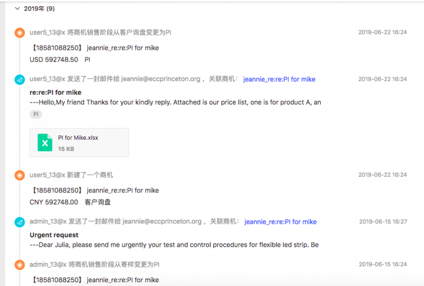Select USD 592748.50 PI opportunity line
424x286 pixels.
pos(60,60)
